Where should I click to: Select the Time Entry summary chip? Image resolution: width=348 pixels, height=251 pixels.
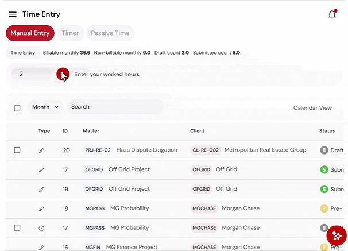click(x=23, y=53)
